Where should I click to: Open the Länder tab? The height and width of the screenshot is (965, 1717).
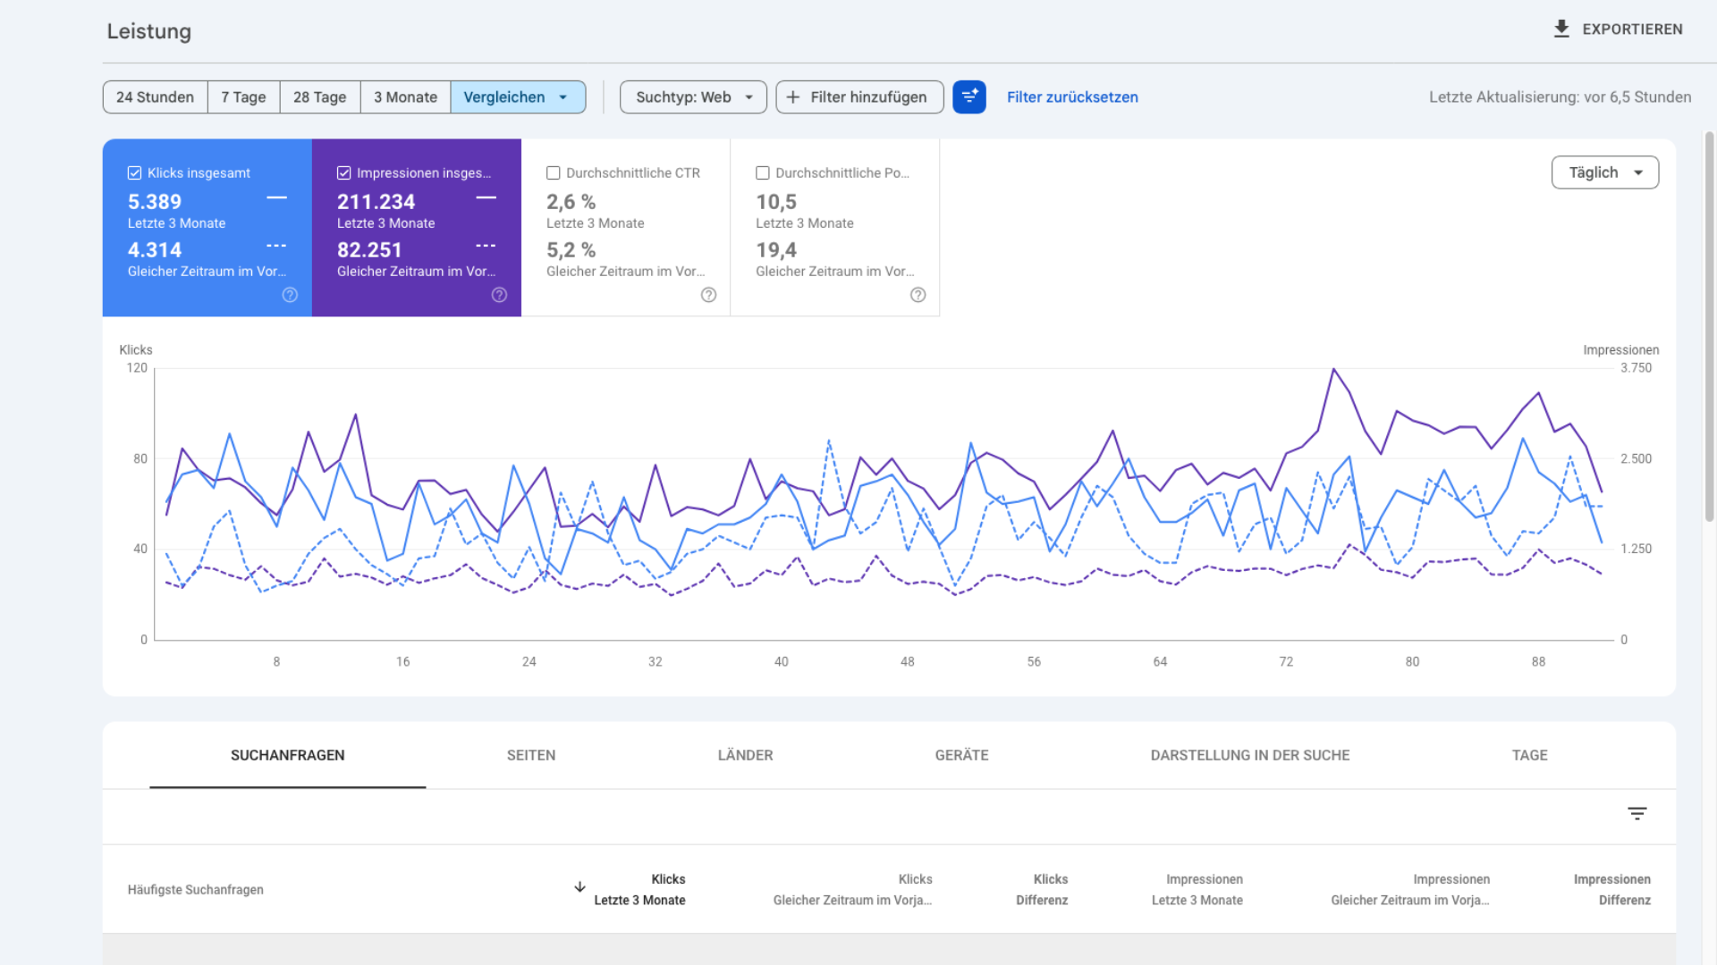point(746,755)
